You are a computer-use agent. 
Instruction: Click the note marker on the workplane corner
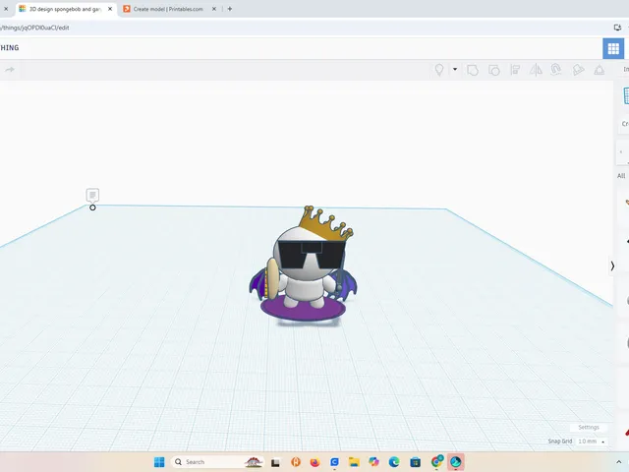click(x=92, y=196)
